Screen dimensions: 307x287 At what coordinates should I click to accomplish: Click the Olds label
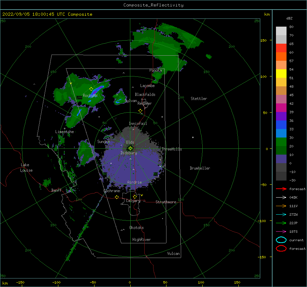pos(130,142)
